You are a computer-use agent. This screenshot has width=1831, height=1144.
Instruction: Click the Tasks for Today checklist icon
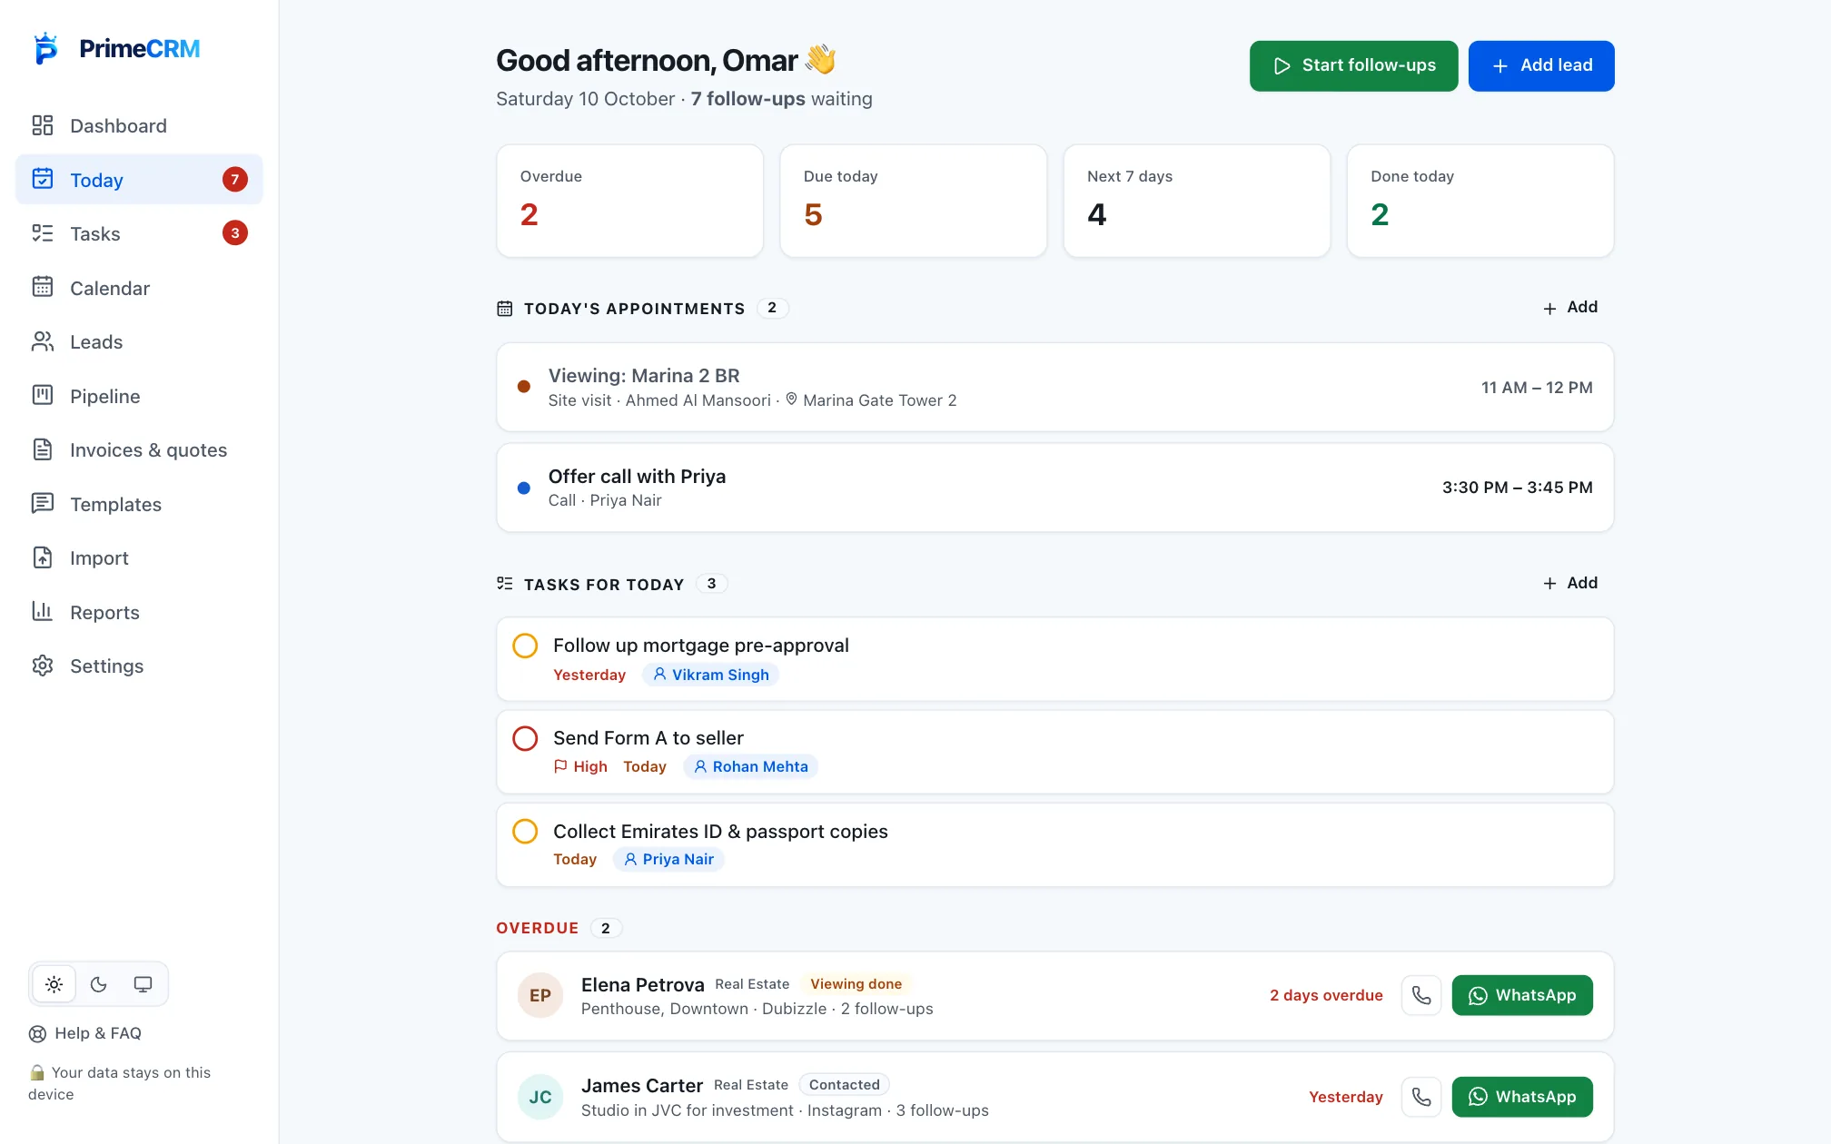click(x=505, y=583)
